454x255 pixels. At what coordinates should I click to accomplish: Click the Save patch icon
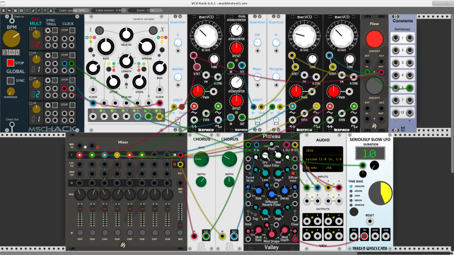pyautogui.click(x=15, y=10)
